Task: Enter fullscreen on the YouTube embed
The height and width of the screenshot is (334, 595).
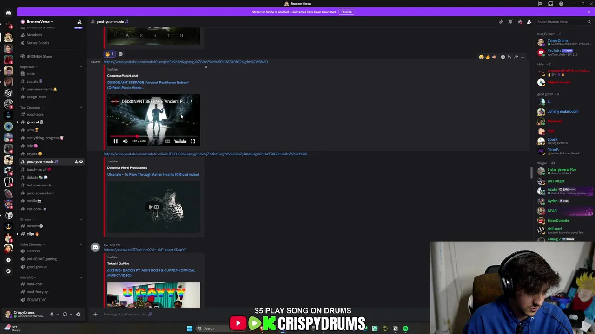Action: click(192, 141)
